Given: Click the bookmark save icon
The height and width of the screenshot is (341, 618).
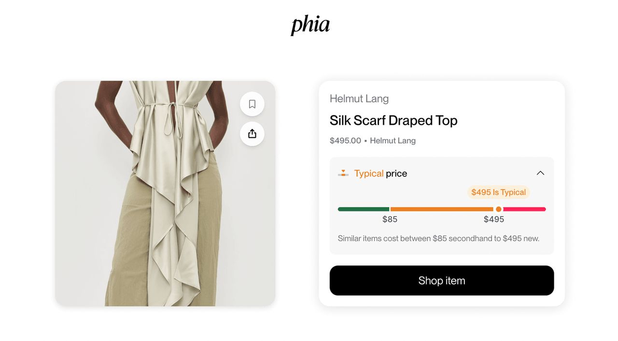Looking at the screenshot, I should coord(252,104).
